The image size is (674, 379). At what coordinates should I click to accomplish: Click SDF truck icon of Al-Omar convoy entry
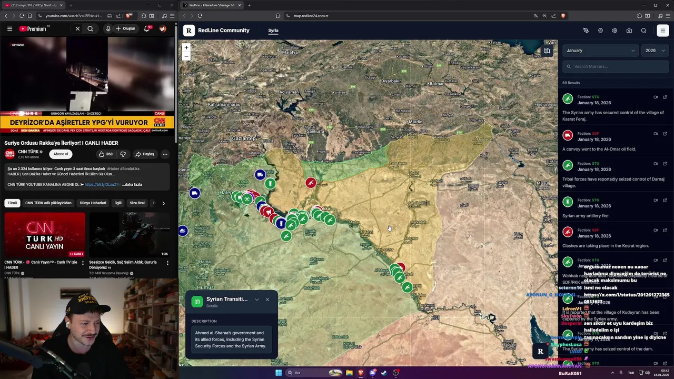(x=568, y=135)
